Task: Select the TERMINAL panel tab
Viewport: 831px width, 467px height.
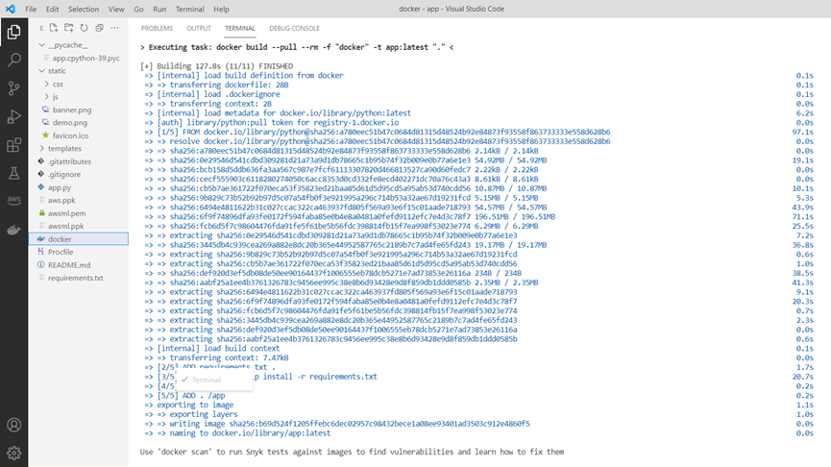Action: coord(239,28)
